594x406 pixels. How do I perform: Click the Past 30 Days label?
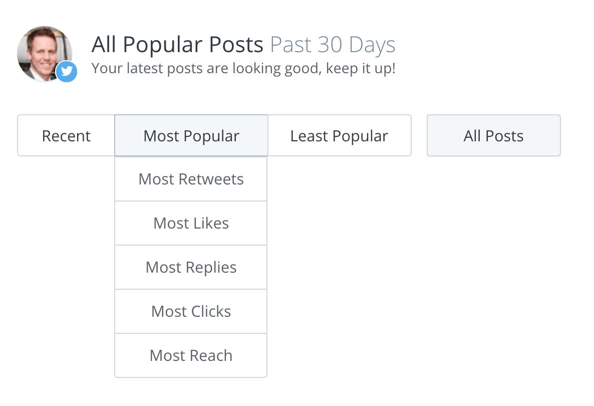332,44
